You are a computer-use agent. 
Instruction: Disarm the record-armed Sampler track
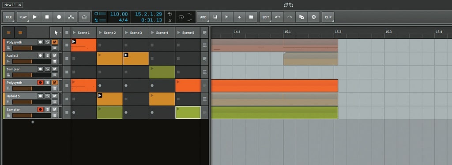pos(40,110)
